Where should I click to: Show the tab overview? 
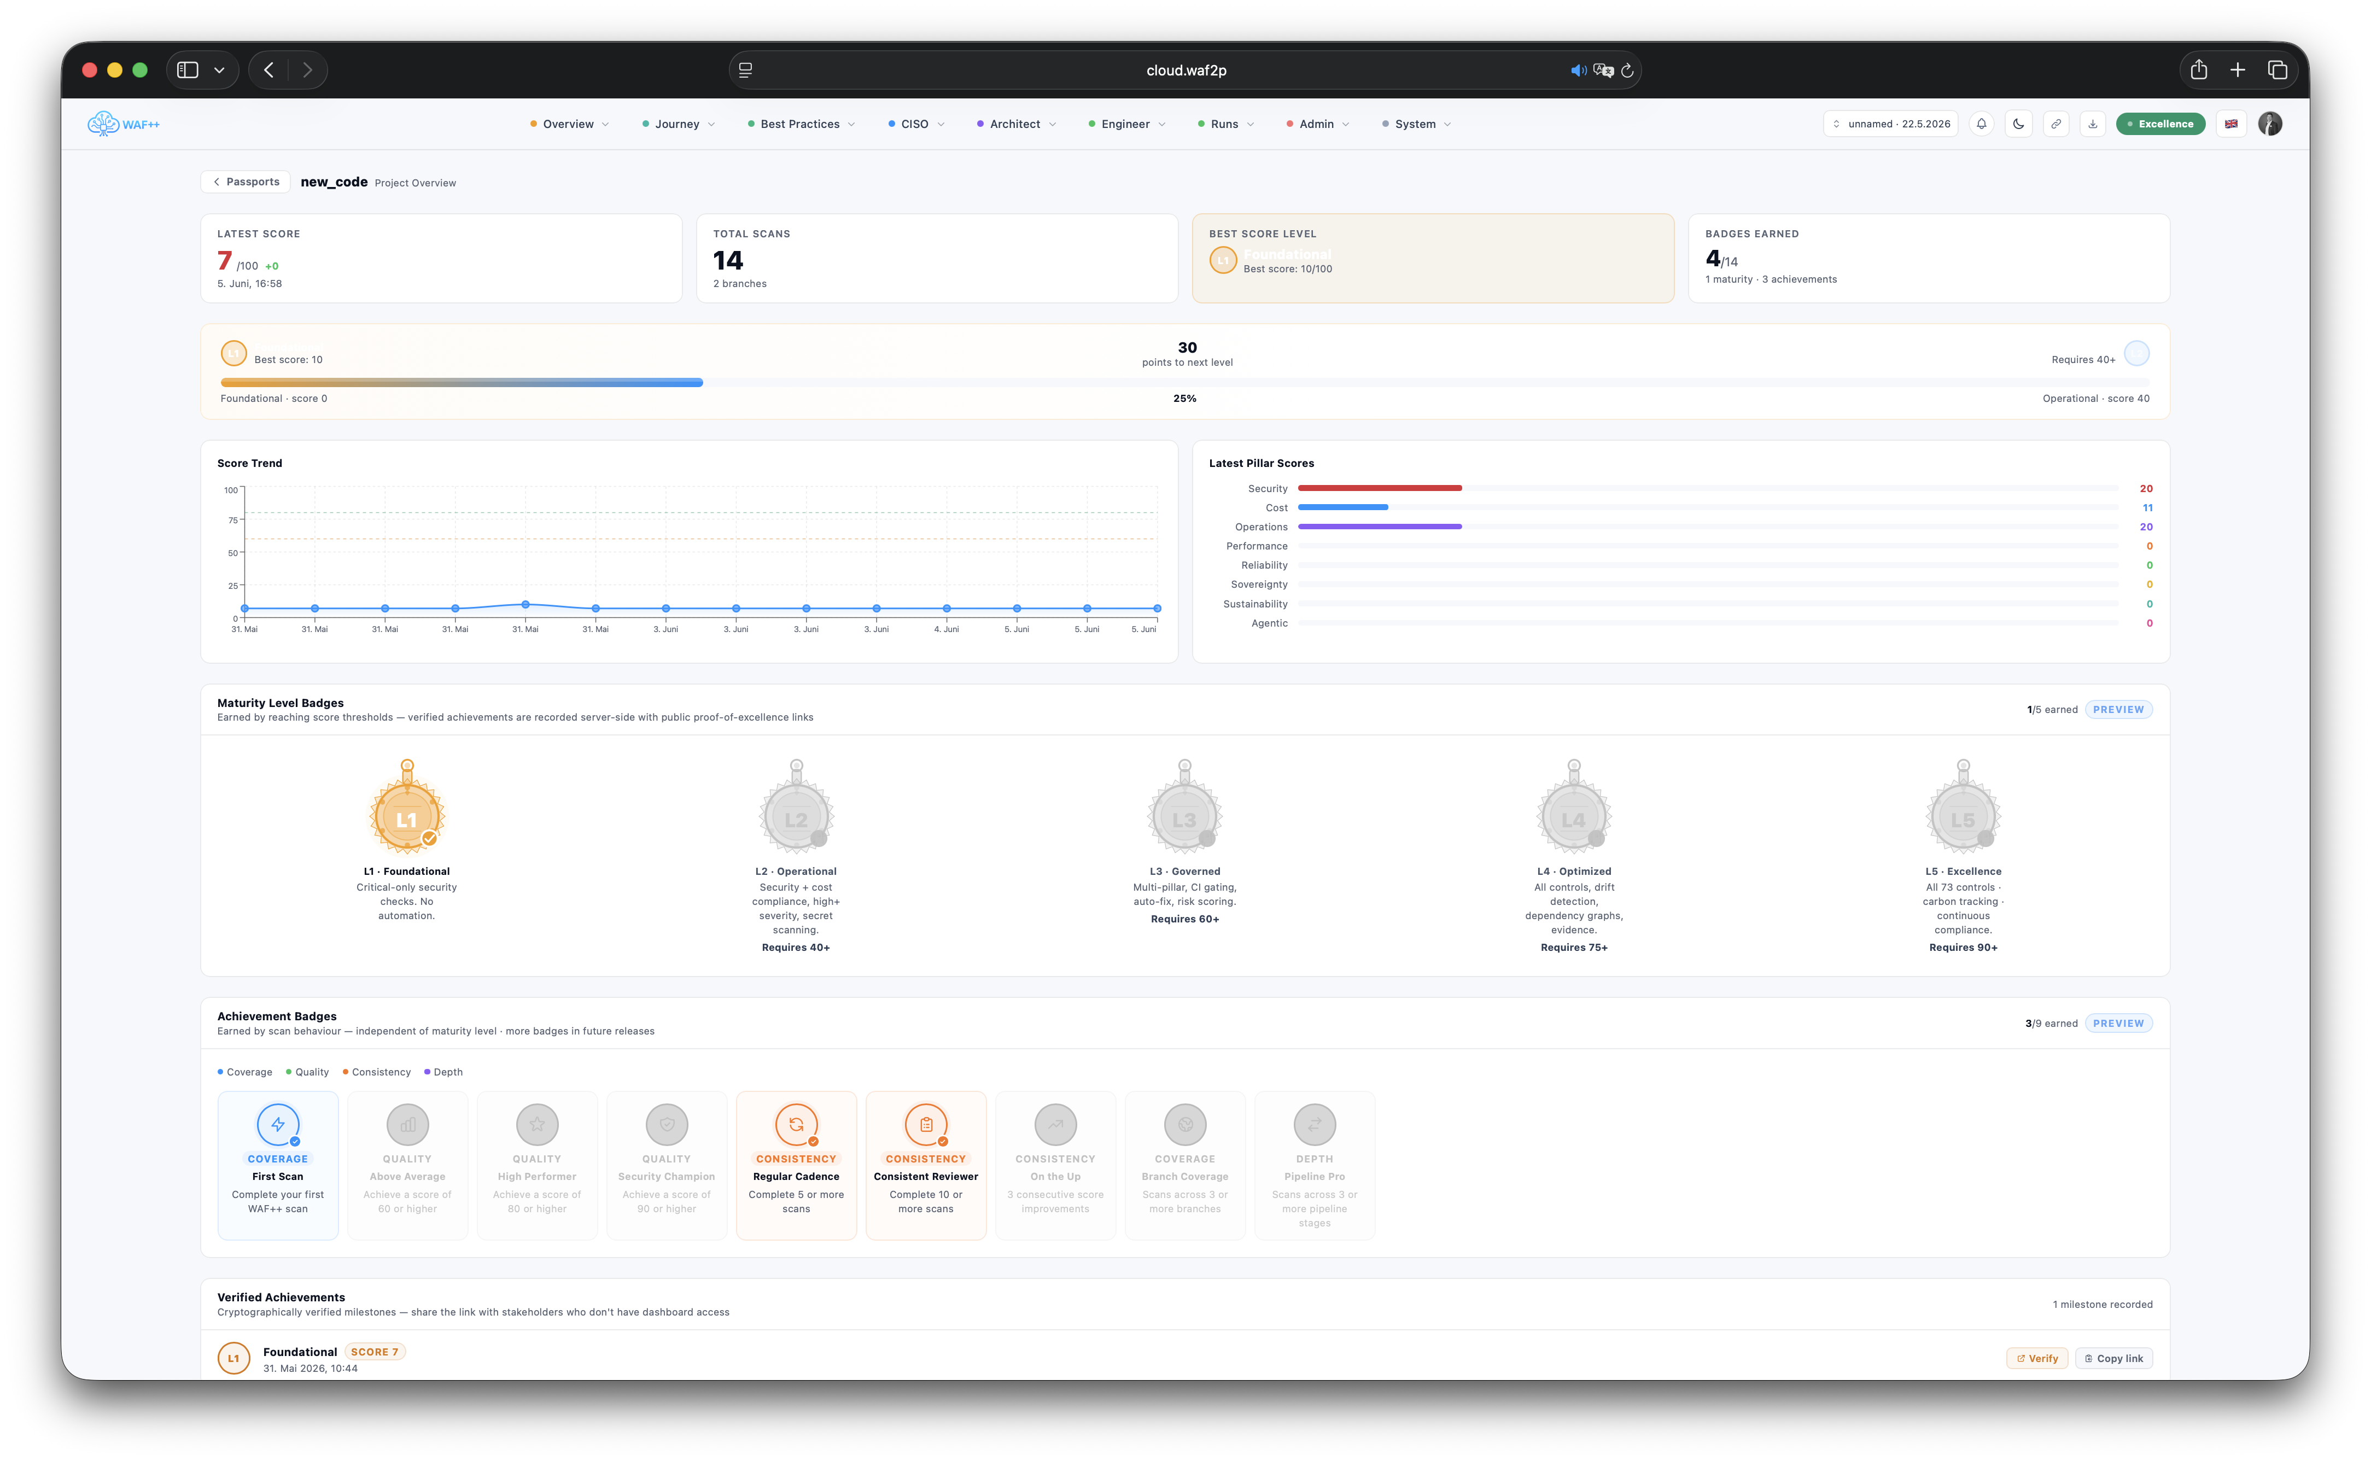point(2277,69)
